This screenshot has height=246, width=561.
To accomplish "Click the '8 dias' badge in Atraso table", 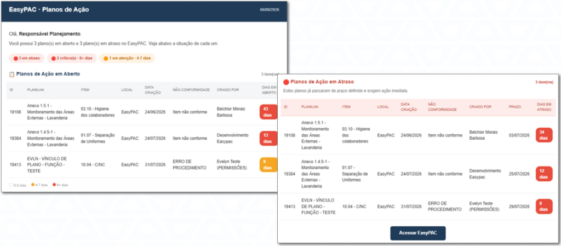I will pos(544,207).
